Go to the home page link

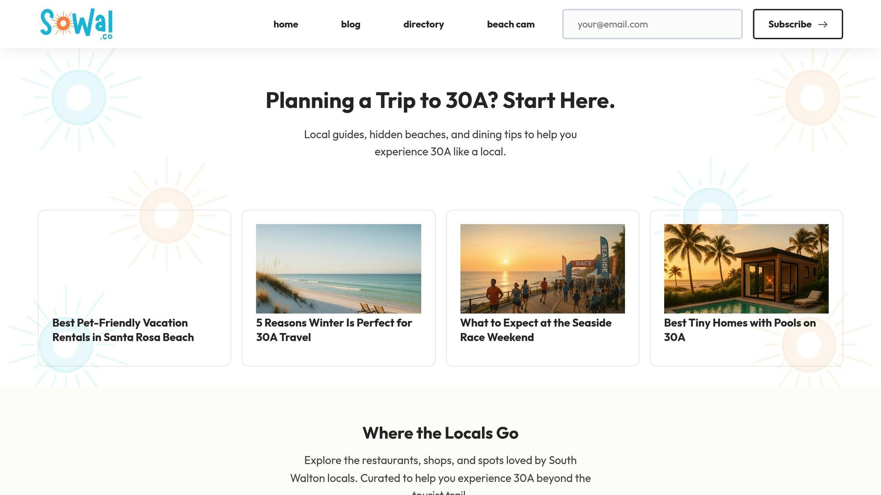[286, 24]
